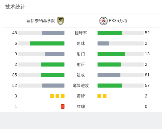Viewport: 162px width, 129px height.
Task: Click the 红牌 row label
Action: coord(81,107)
